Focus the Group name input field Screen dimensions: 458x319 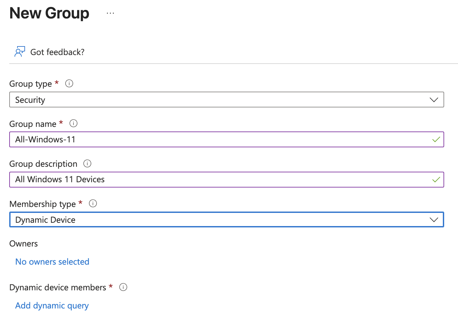click(198, 139)
